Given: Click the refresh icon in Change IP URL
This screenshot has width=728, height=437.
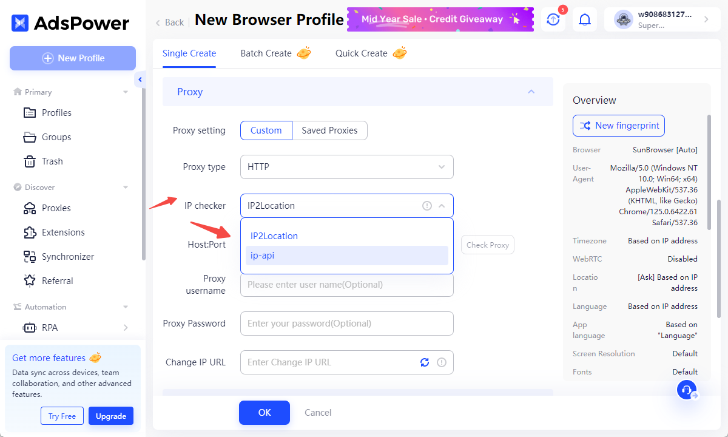Looking at the screenshot, I should 425,362.
